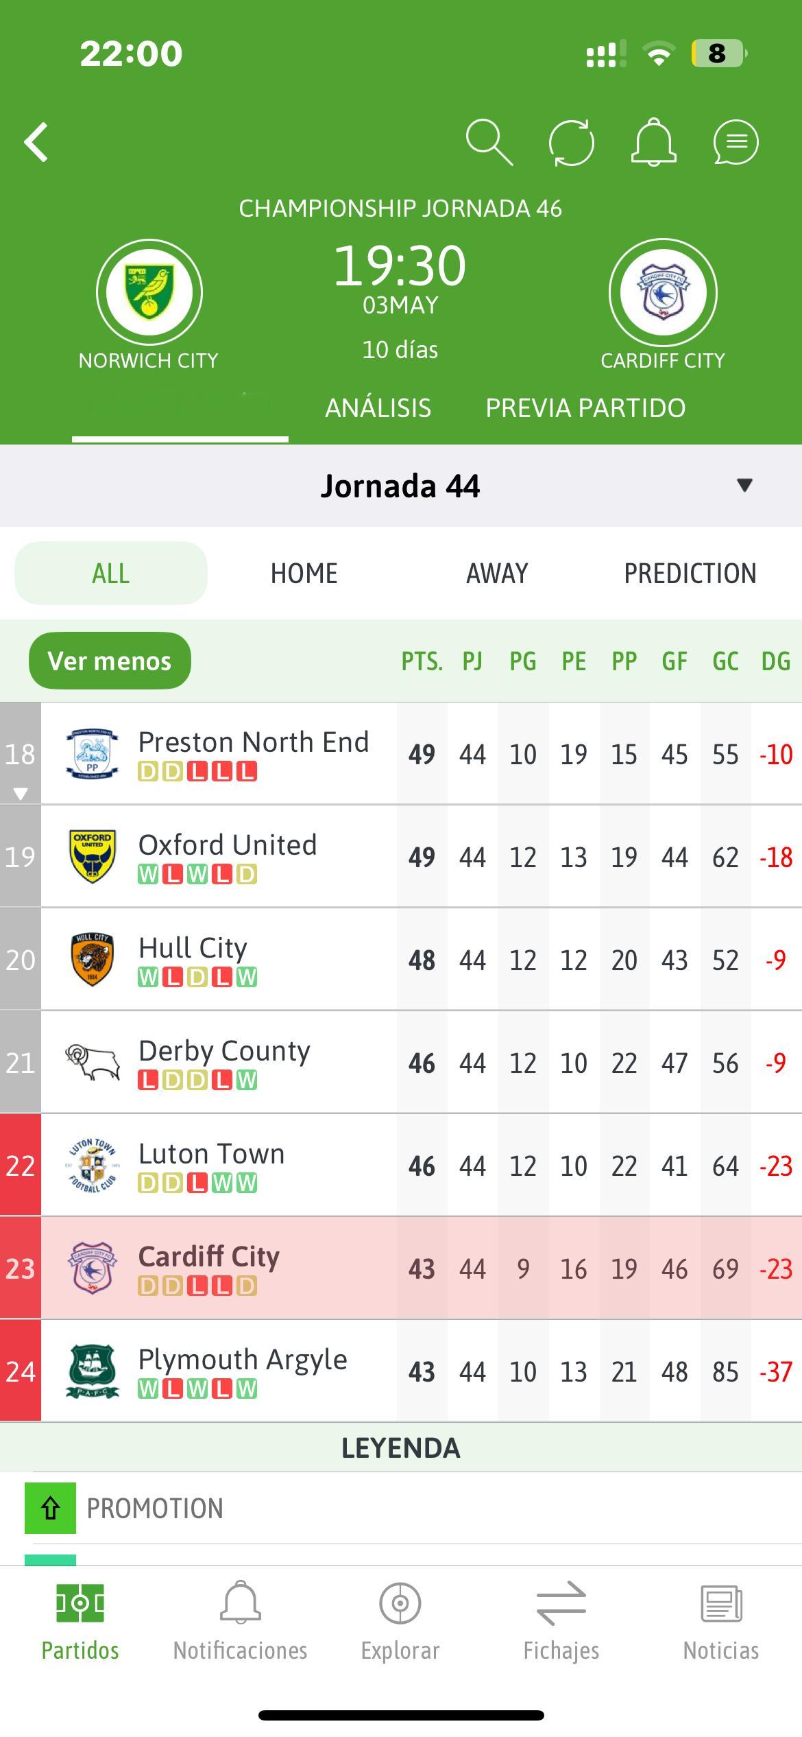Go to the Fichajes transfers icon

[x=561, y=1604]
